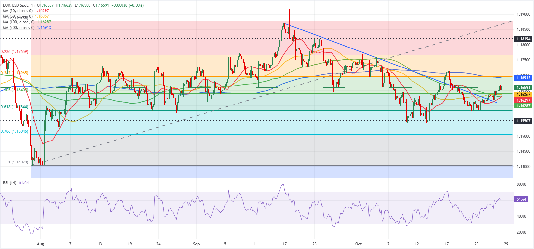This screenshot has width=534, height=249.
Task: Click the red 1.16297 price tag
Action: 523,100
